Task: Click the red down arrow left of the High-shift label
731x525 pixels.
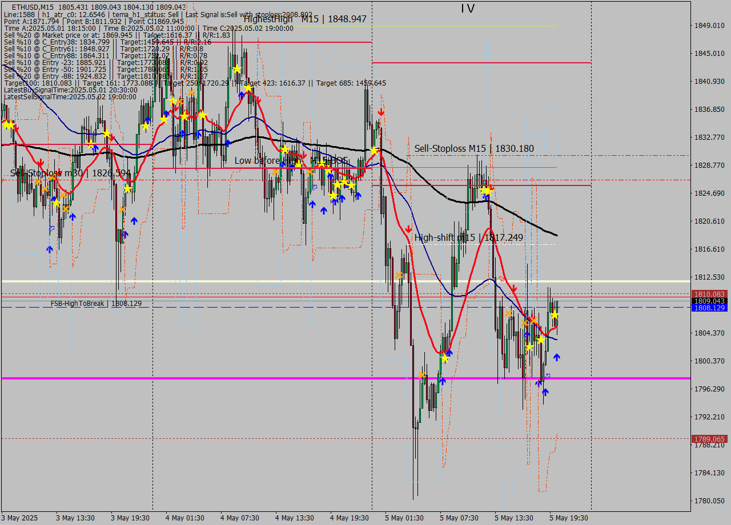Action: tap(408, 228)
